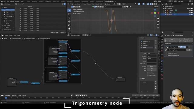Open the Add Modifier dropdown
Screen dimensions: 194x109
click(x=179, y=44)
